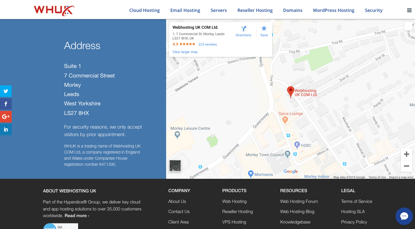Image resolution: width=415 pixels, height=229 pixels.
Task: Open the Knowledgebase link
Action: [295, 222]
